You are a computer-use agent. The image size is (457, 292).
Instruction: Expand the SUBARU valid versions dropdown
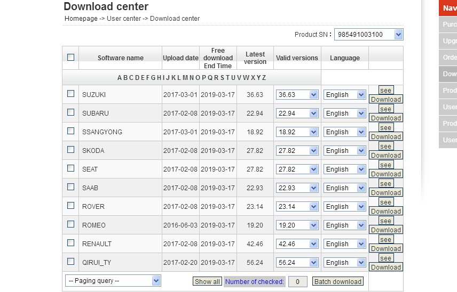[297, 113]
